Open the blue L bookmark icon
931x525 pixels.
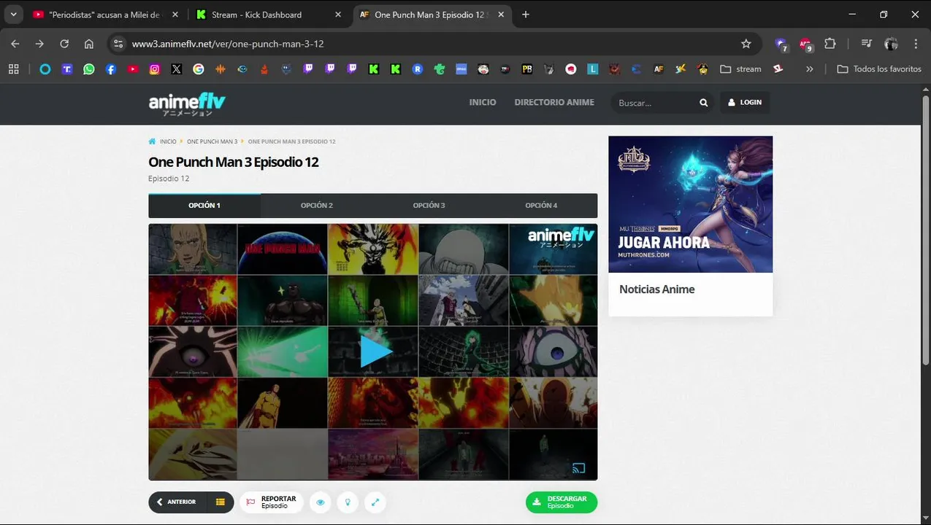[593, 69]
